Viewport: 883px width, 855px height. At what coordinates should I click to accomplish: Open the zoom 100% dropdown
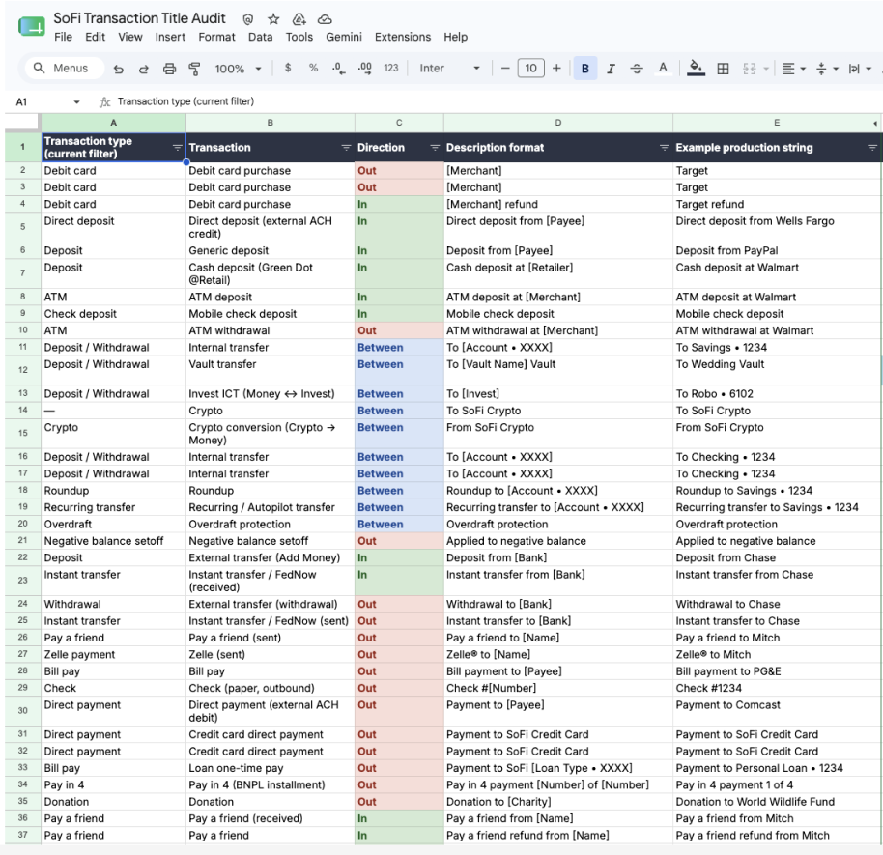click(x=238, y=69)
